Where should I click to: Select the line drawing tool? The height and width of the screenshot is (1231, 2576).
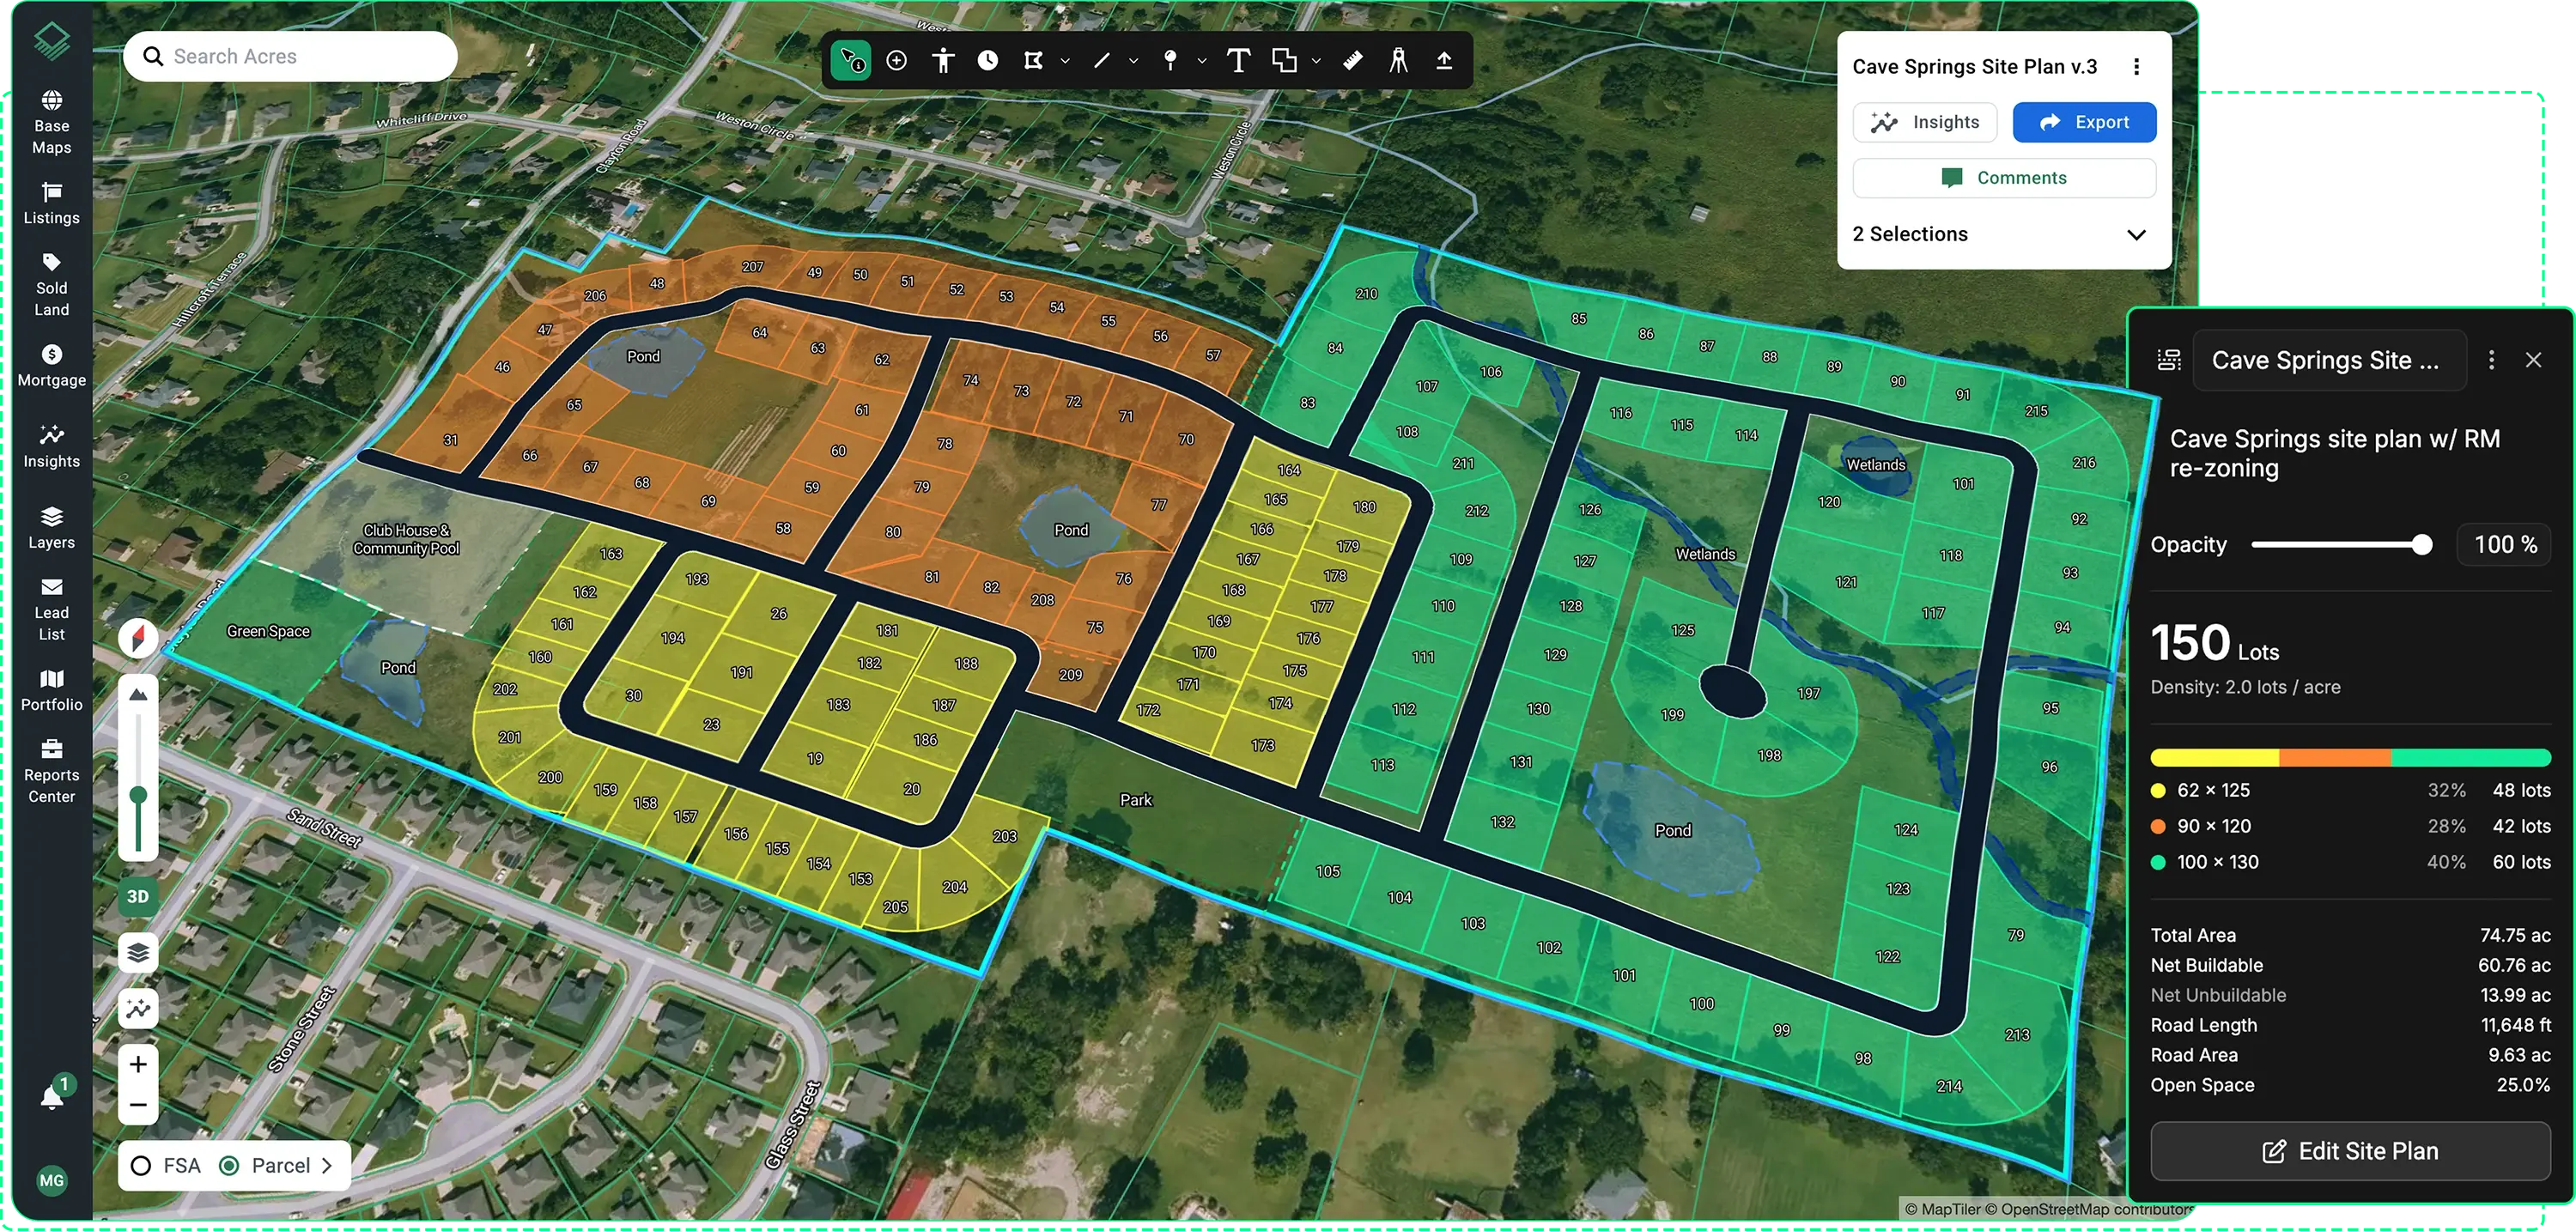pyautogui.click(x=1101, y=60)
